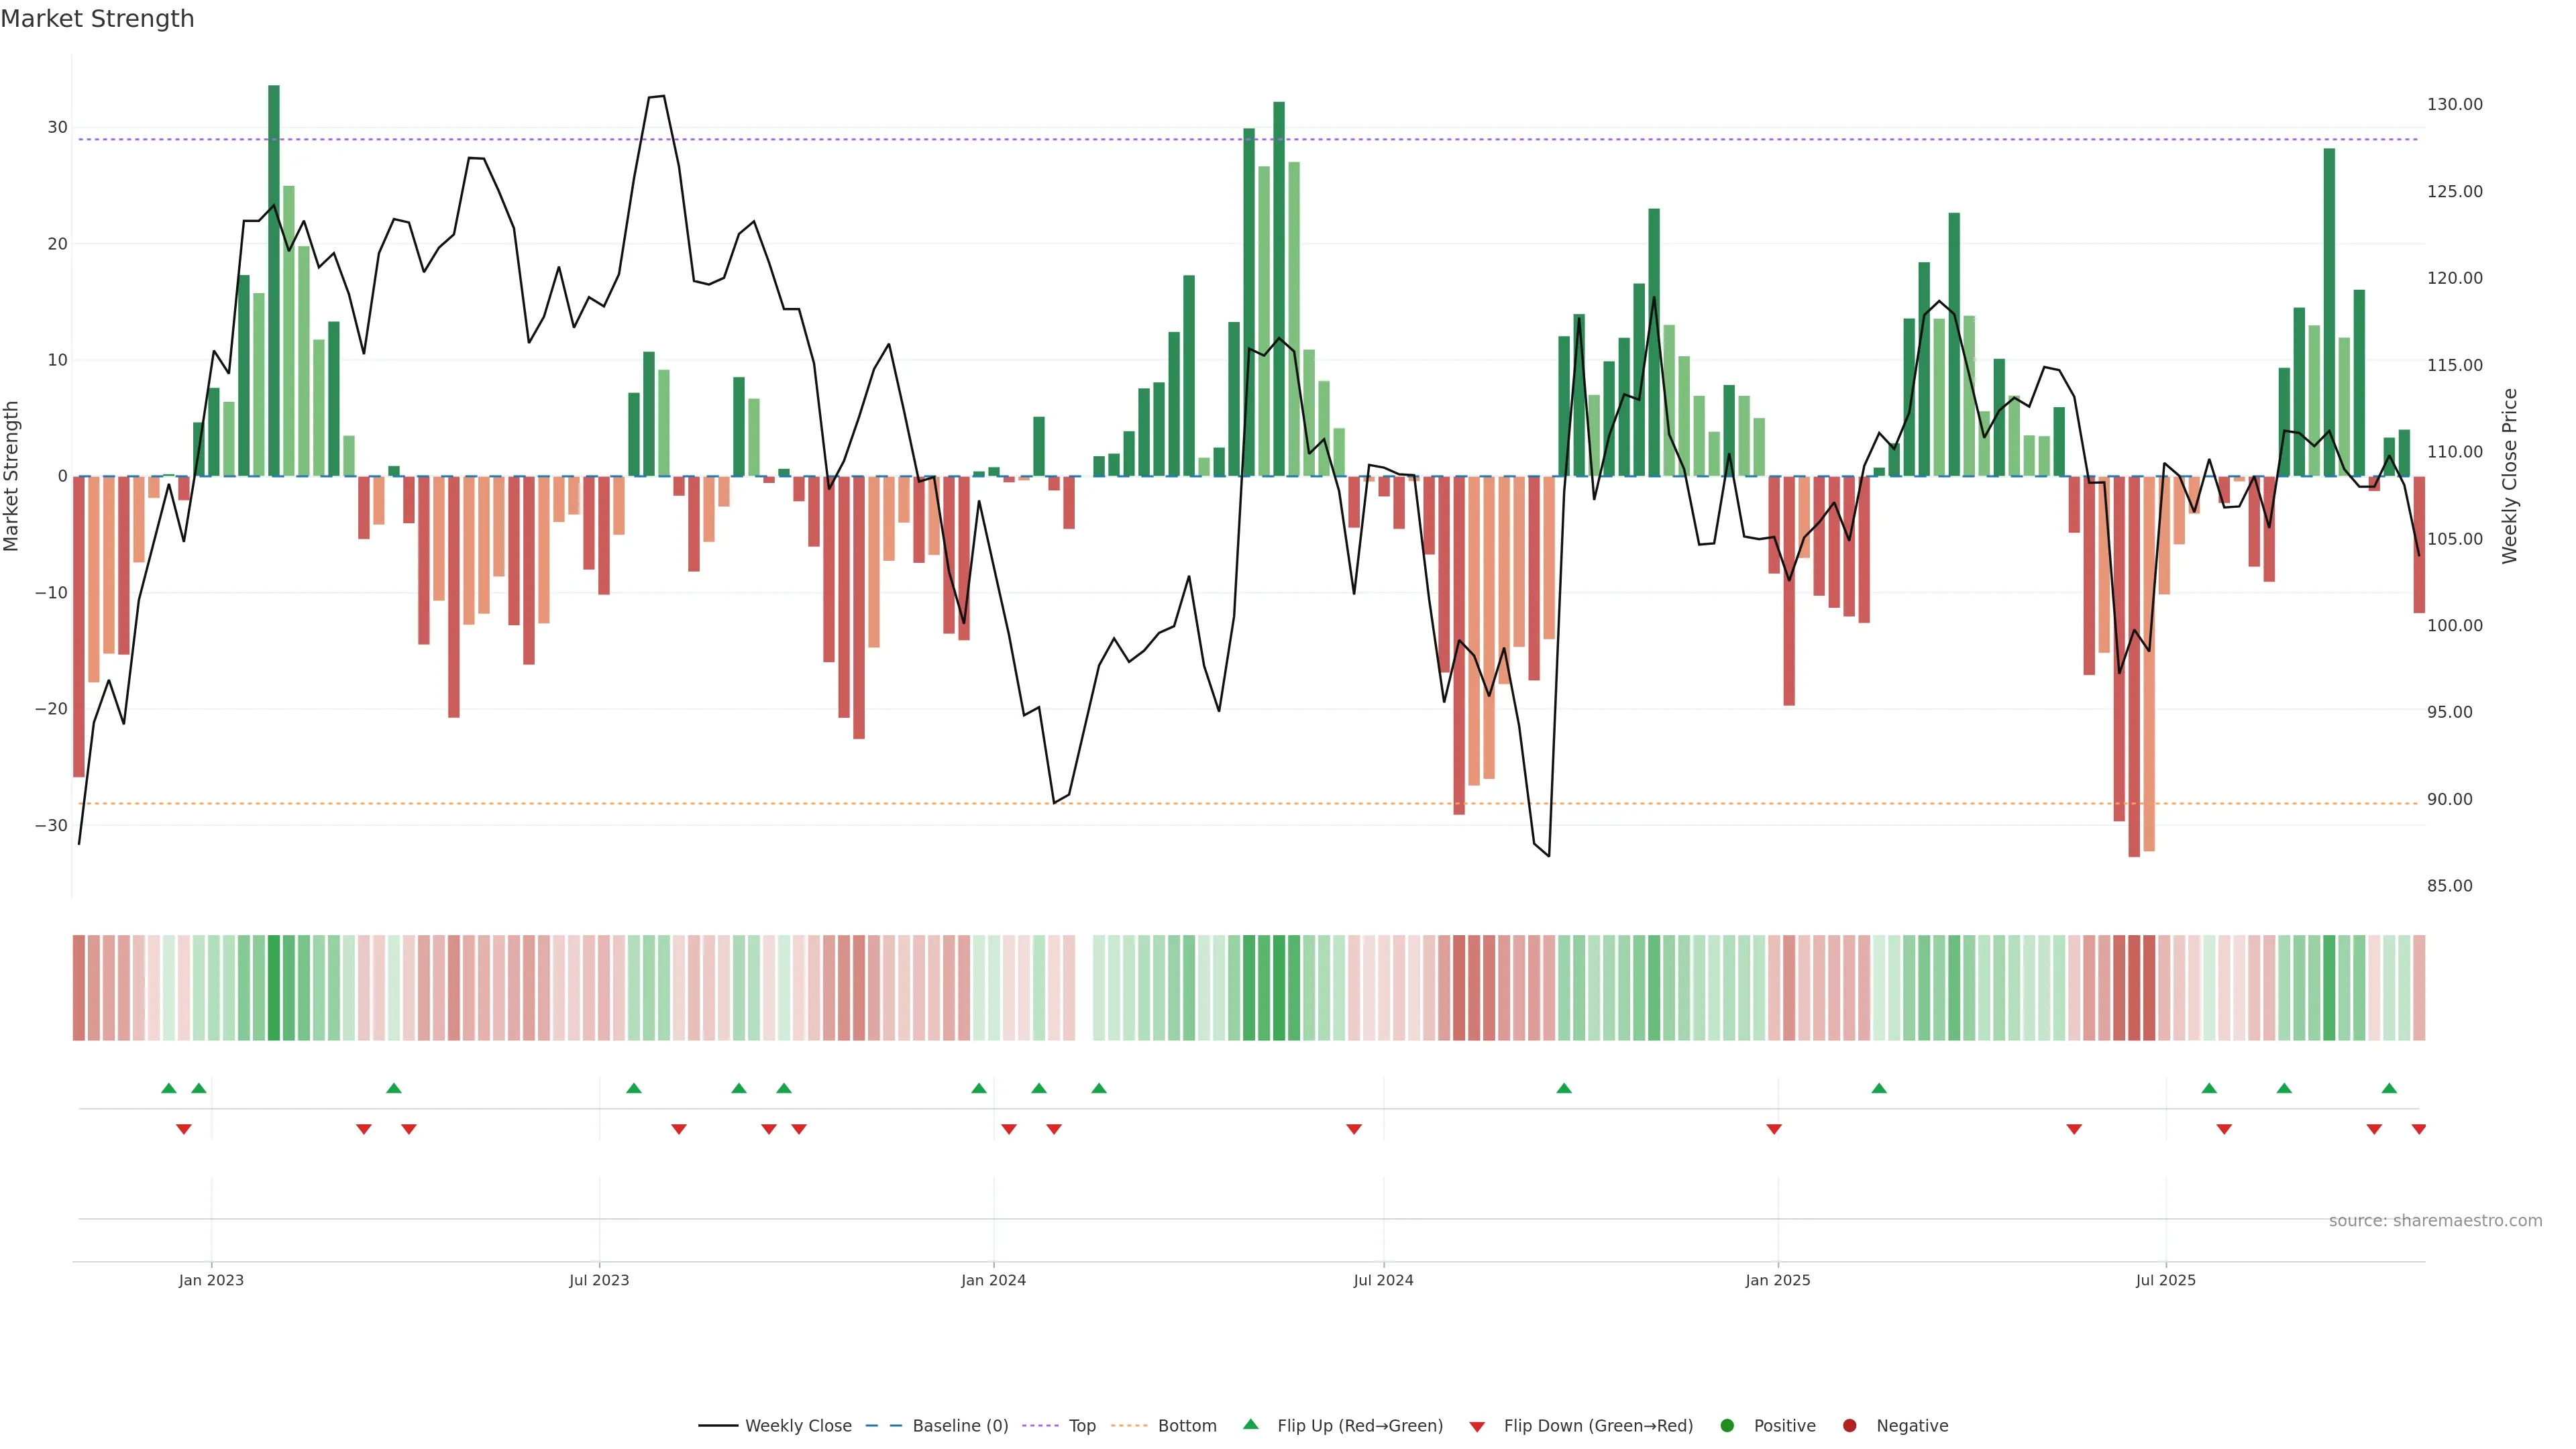Screen dimensions: 2576x1449
Task: Click the red Flip Down triangle legend icon
Action: click(1477, 1426)
